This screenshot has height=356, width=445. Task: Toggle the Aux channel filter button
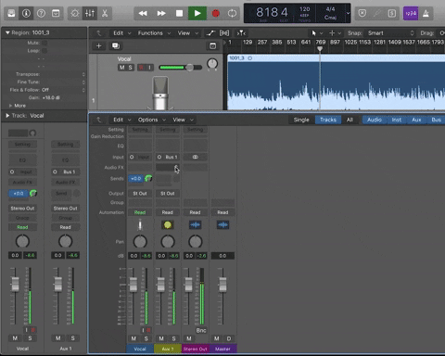click(x=416, y=120)
